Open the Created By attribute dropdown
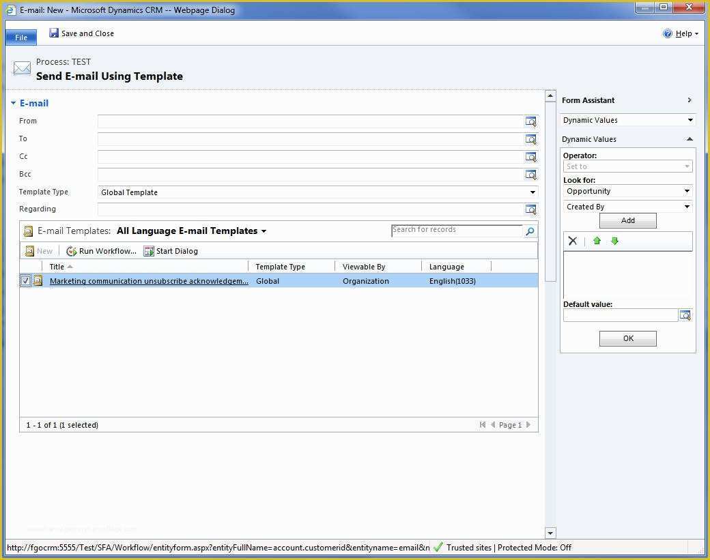Screen dimensions: 710x560 pos(627,206)
